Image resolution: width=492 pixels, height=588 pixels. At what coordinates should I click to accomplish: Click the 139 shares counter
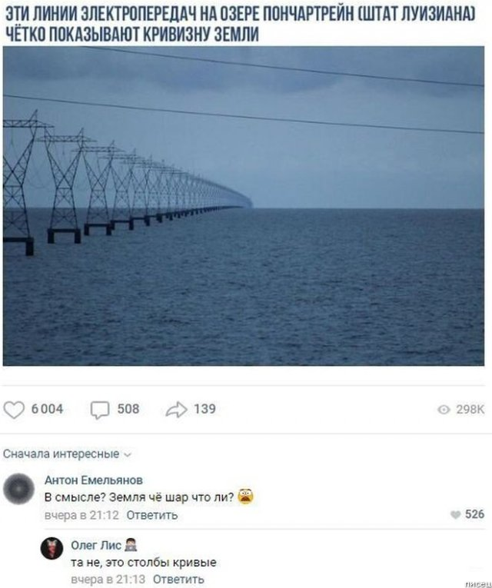(204, 409)
